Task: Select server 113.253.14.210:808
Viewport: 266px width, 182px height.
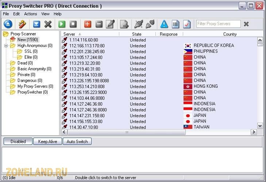Action: [87, 86]
